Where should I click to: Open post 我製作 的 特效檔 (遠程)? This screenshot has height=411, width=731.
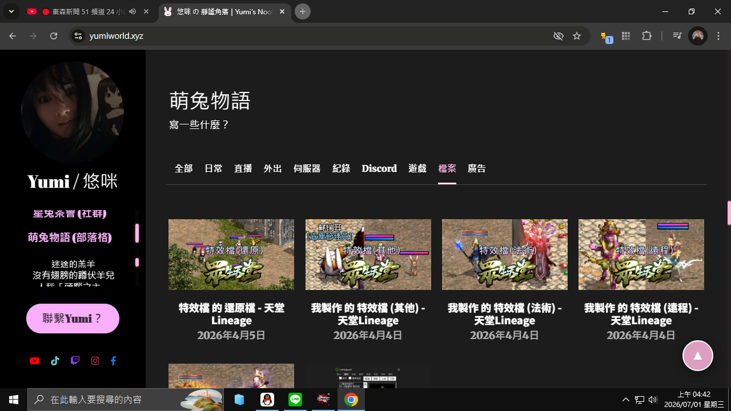641,314
